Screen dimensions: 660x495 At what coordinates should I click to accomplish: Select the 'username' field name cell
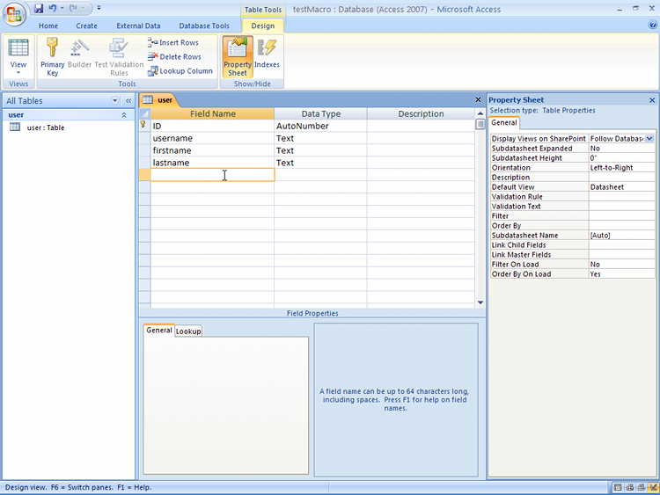point(212,138)
